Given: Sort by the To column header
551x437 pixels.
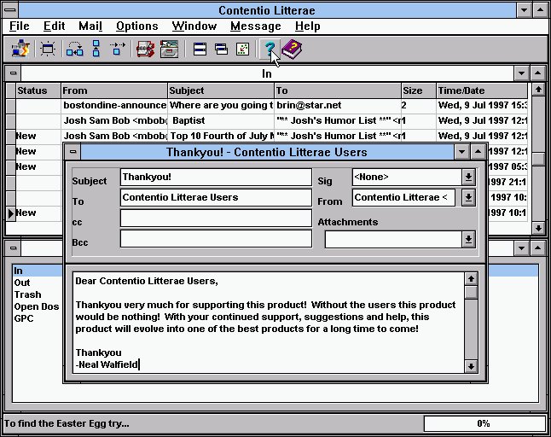Looking at the screenshot, I should (x=338, y=90).
